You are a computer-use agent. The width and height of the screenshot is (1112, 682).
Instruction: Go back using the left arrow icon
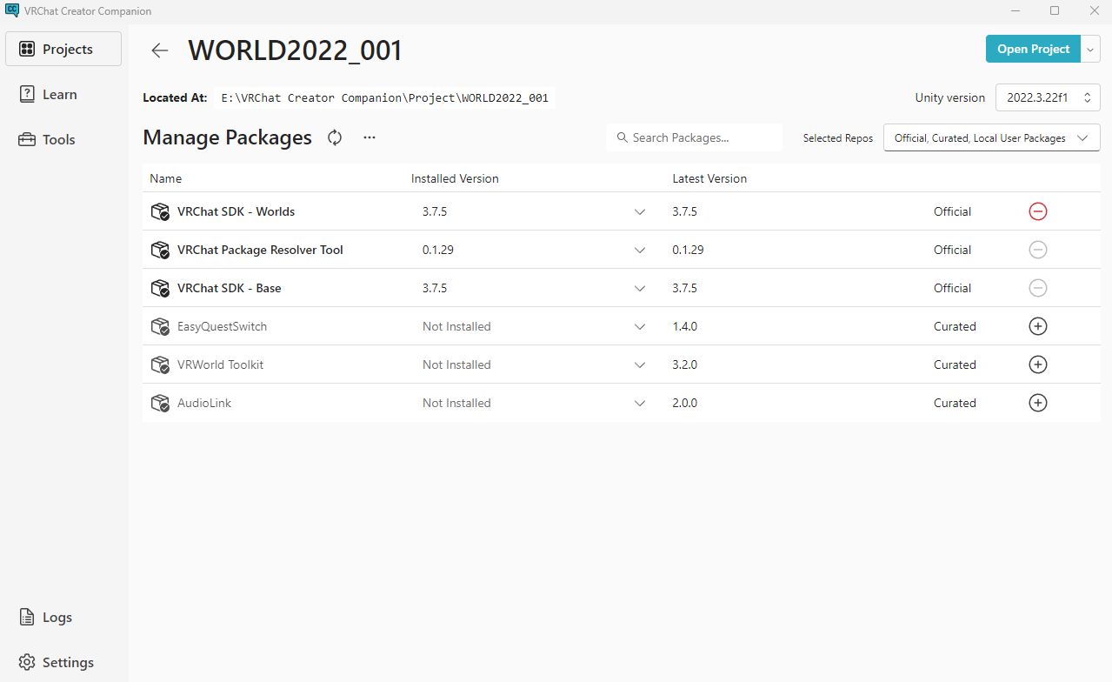[x=160, y=50]
